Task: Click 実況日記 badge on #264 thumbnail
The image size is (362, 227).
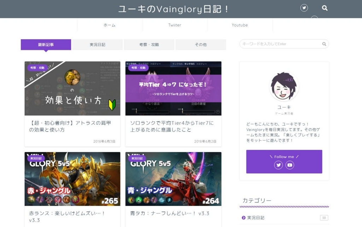Action: coord(137,158)
